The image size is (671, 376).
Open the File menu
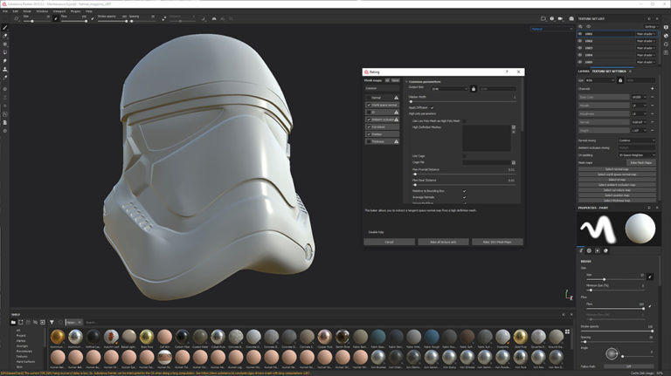pyautogui.click(x=5, y=11)
